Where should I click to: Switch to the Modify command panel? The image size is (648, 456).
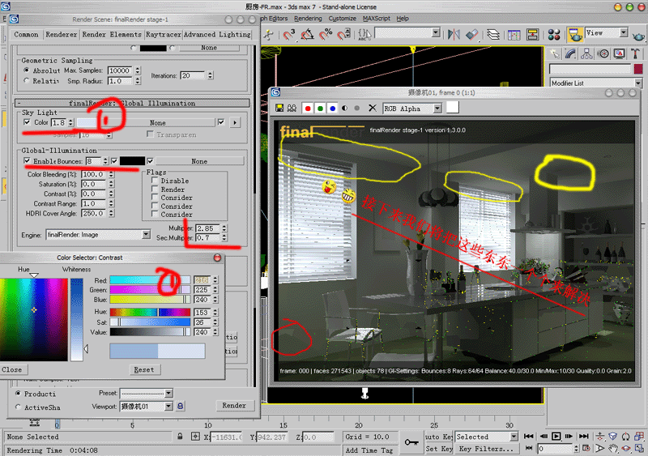571,53
